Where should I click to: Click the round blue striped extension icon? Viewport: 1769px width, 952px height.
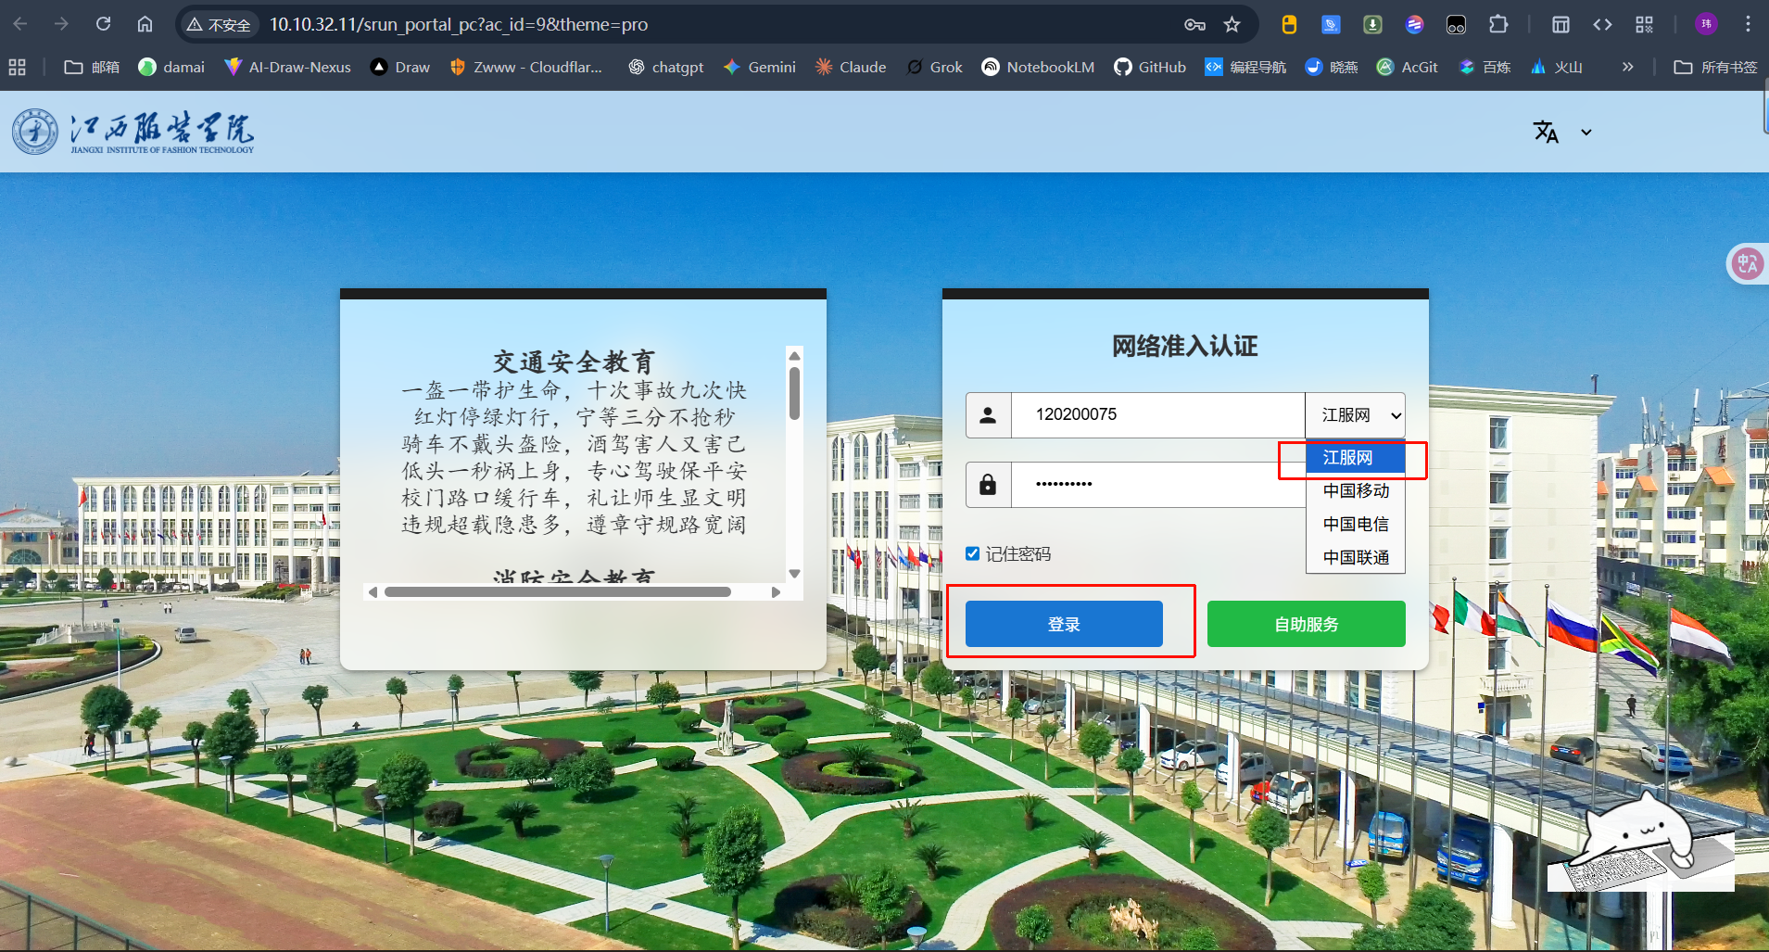[x=1414, y=25]
